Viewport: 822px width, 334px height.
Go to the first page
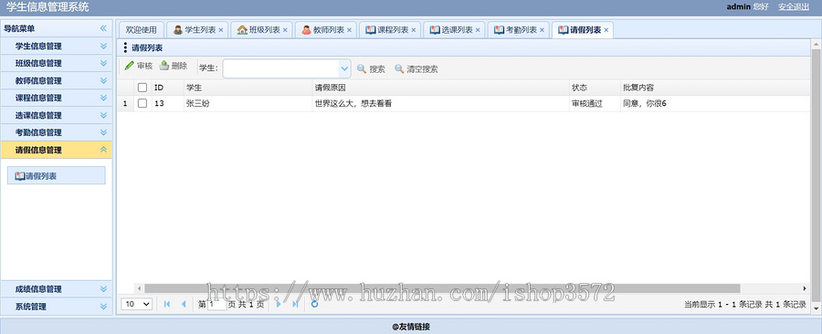pos(167,304)
